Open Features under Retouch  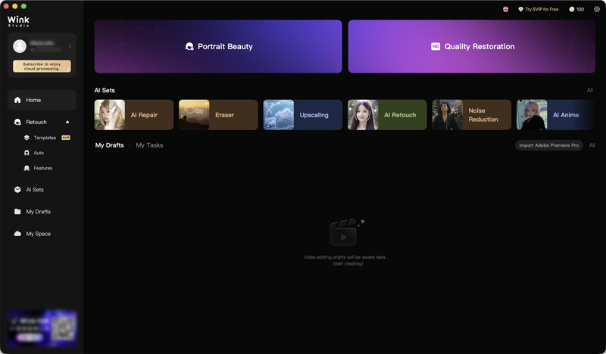click(x=42, y=168)
